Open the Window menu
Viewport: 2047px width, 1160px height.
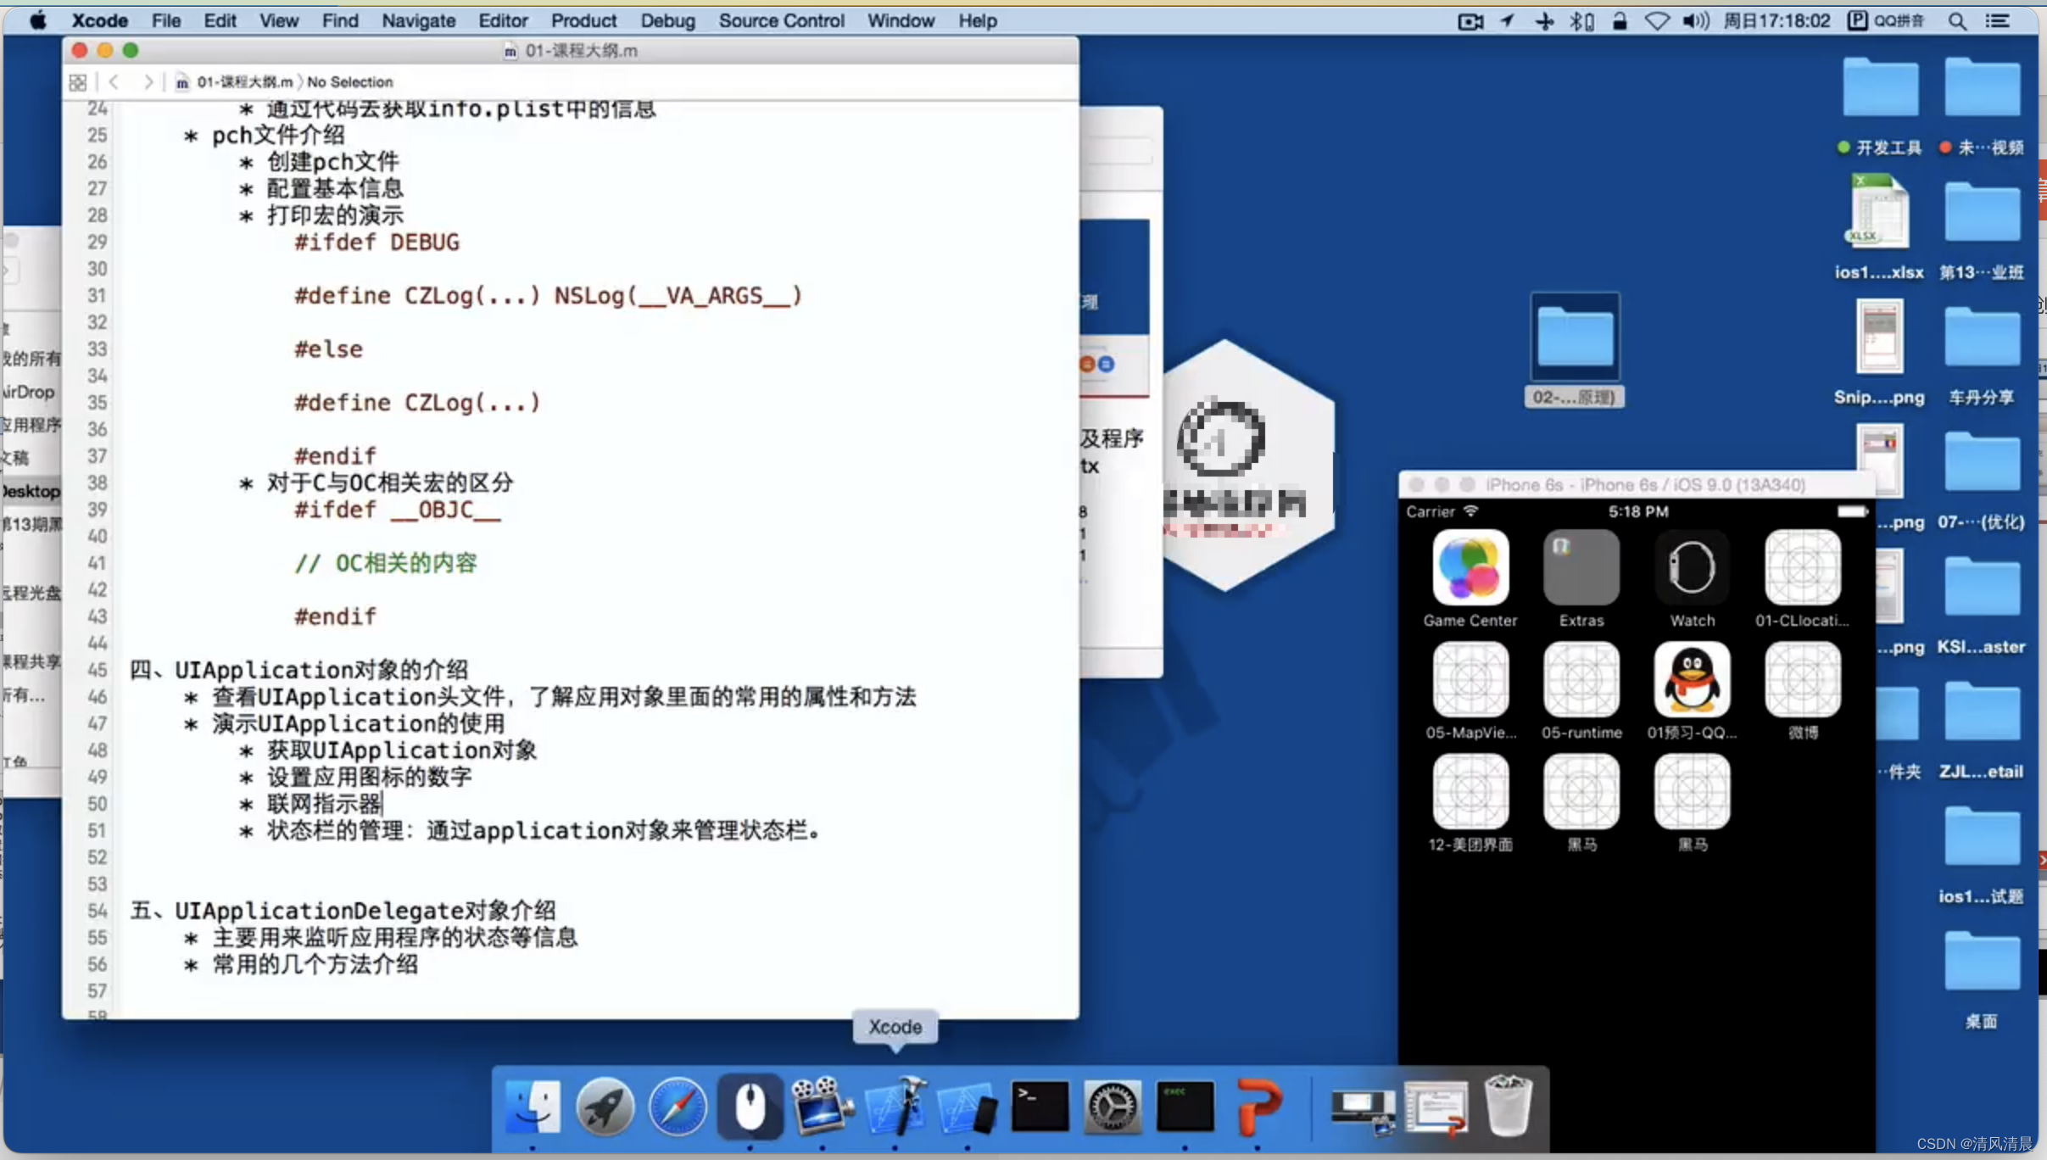pyautogui.click(x=901, y=20)
